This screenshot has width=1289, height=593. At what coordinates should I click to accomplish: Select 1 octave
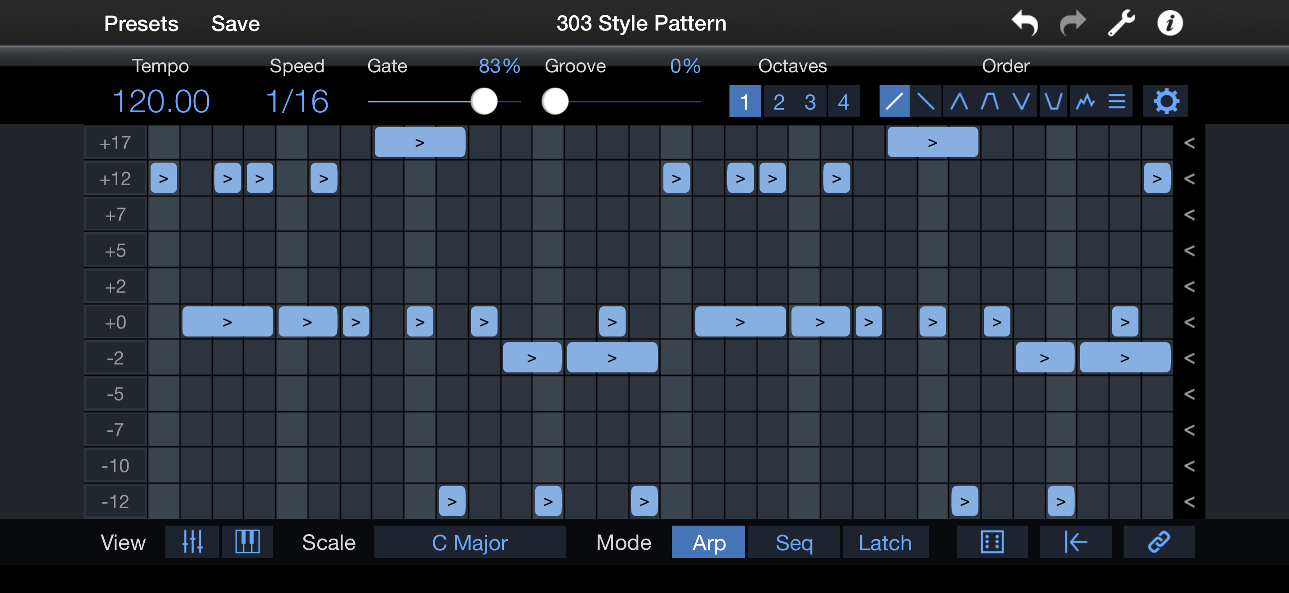[745, 102]
